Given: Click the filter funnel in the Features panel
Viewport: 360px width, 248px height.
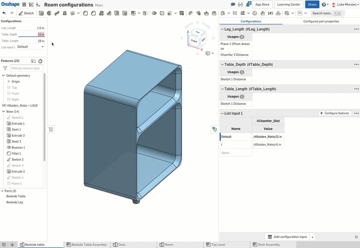Looking at the screenshot, I should [x=5, y=68].
